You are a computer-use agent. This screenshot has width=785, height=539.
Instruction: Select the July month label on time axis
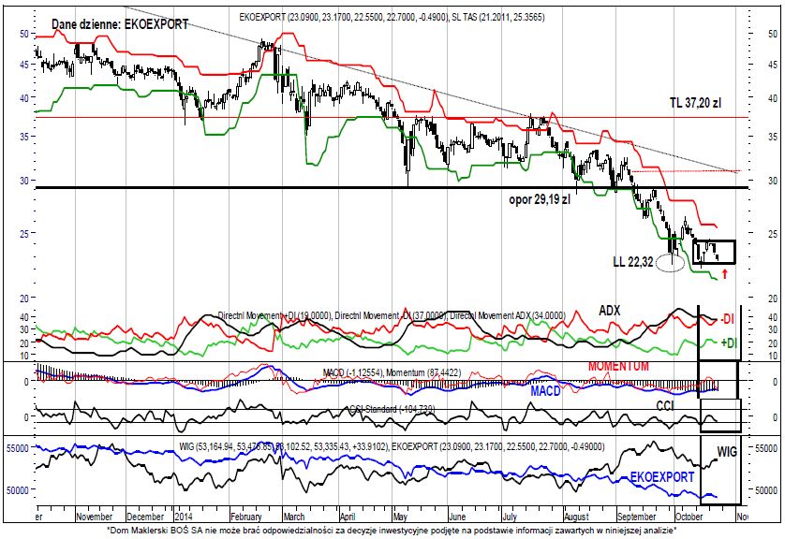click(x=511, y=516)
